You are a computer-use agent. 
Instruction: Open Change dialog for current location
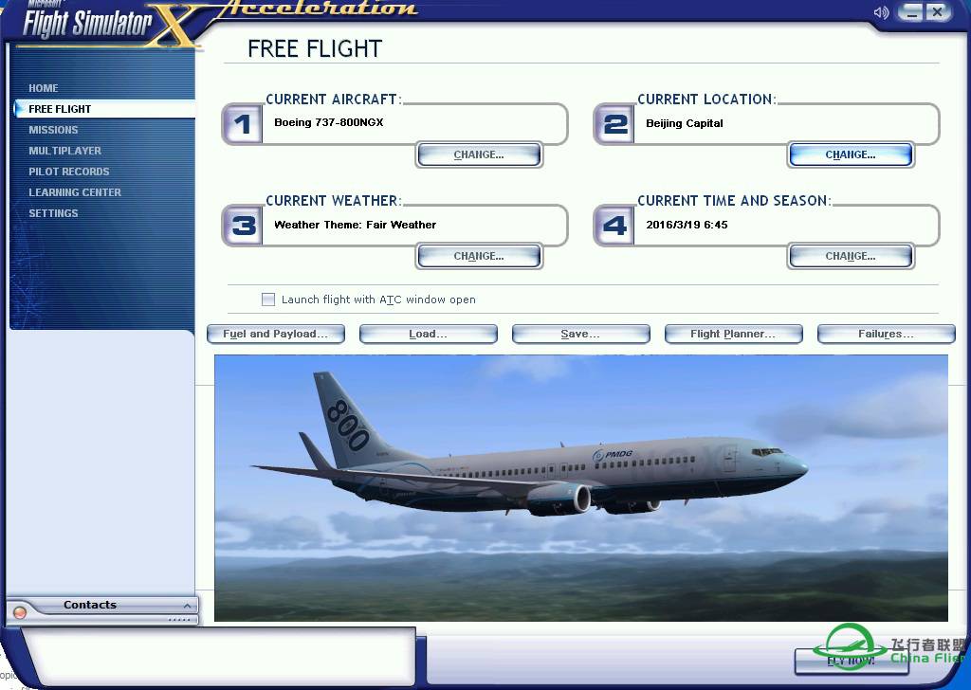pyautogui.click(x=851, y=154)
